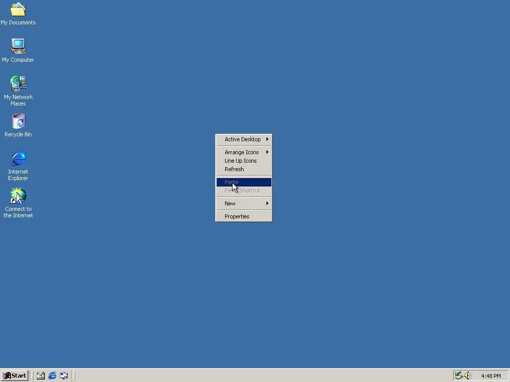Screen dimensions: 510x382
Task: Open the Start menu
Action: [x=14, y=376]
